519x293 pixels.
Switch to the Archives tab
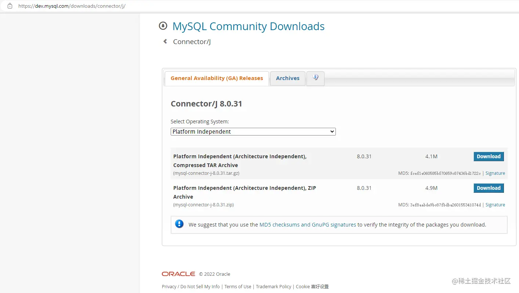point(288,78)
